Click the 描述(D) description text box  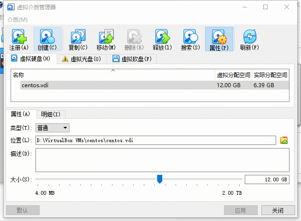coord(162,160)
